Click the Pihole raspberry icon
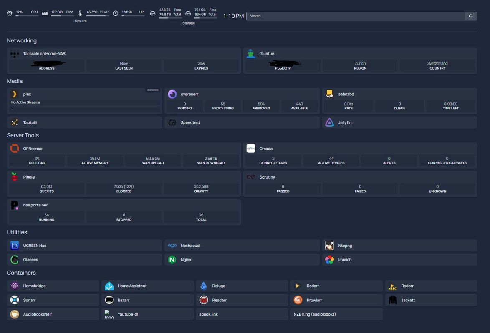490x333 pixels. pos(14,177)
